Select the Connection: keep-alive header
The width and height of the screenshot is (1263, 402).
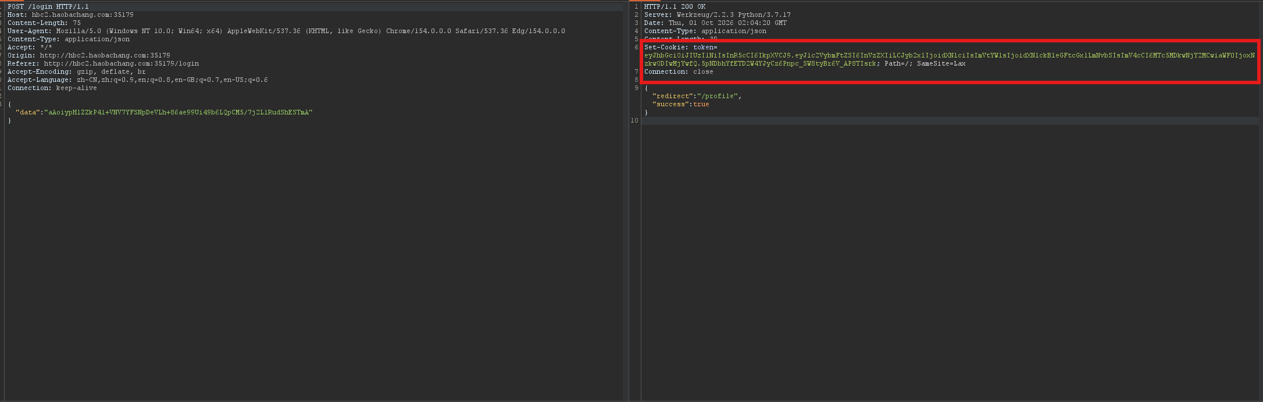[52, 88]
